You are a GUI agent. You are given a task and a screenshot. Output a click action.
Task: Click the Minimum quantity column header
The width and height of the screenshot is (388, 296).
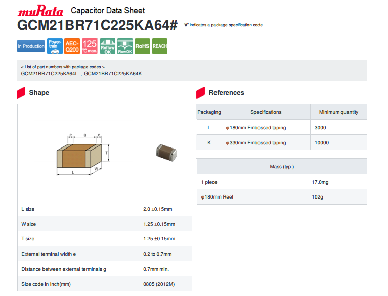[338, 112]
